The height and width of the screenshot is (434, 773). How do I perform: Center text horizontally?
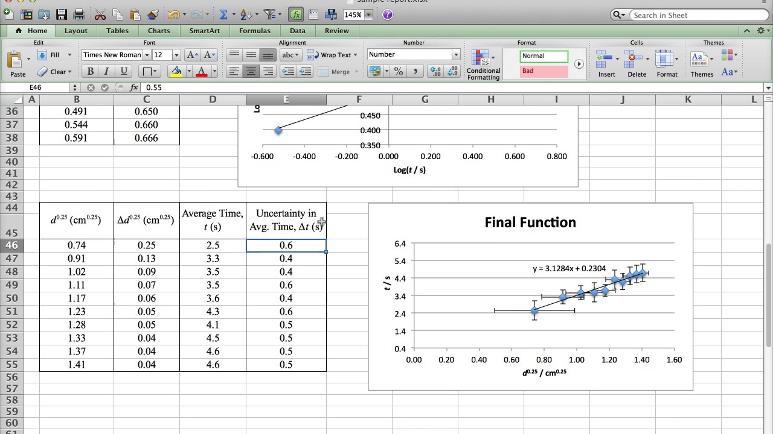click(x=251, y=71)
